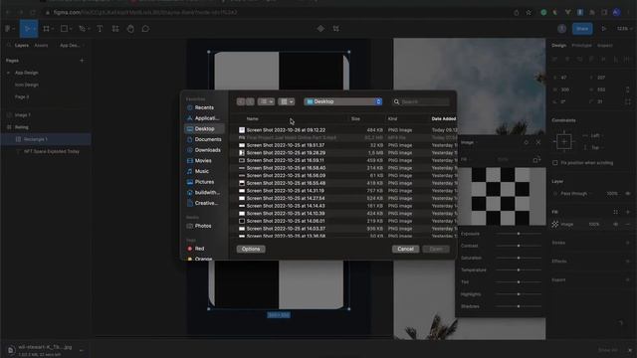
Task: Click blend mode droplet icon in Image popup
Action: [x=527, y=142]
